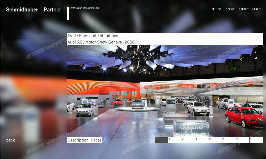The image size is (266, 159).
Task: Open the Description tab
Action: [x=78, y=140]
